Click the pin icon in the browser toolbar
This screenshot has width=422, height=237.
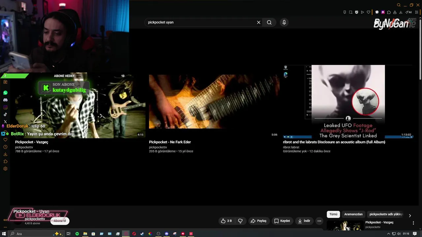(345, 12)
